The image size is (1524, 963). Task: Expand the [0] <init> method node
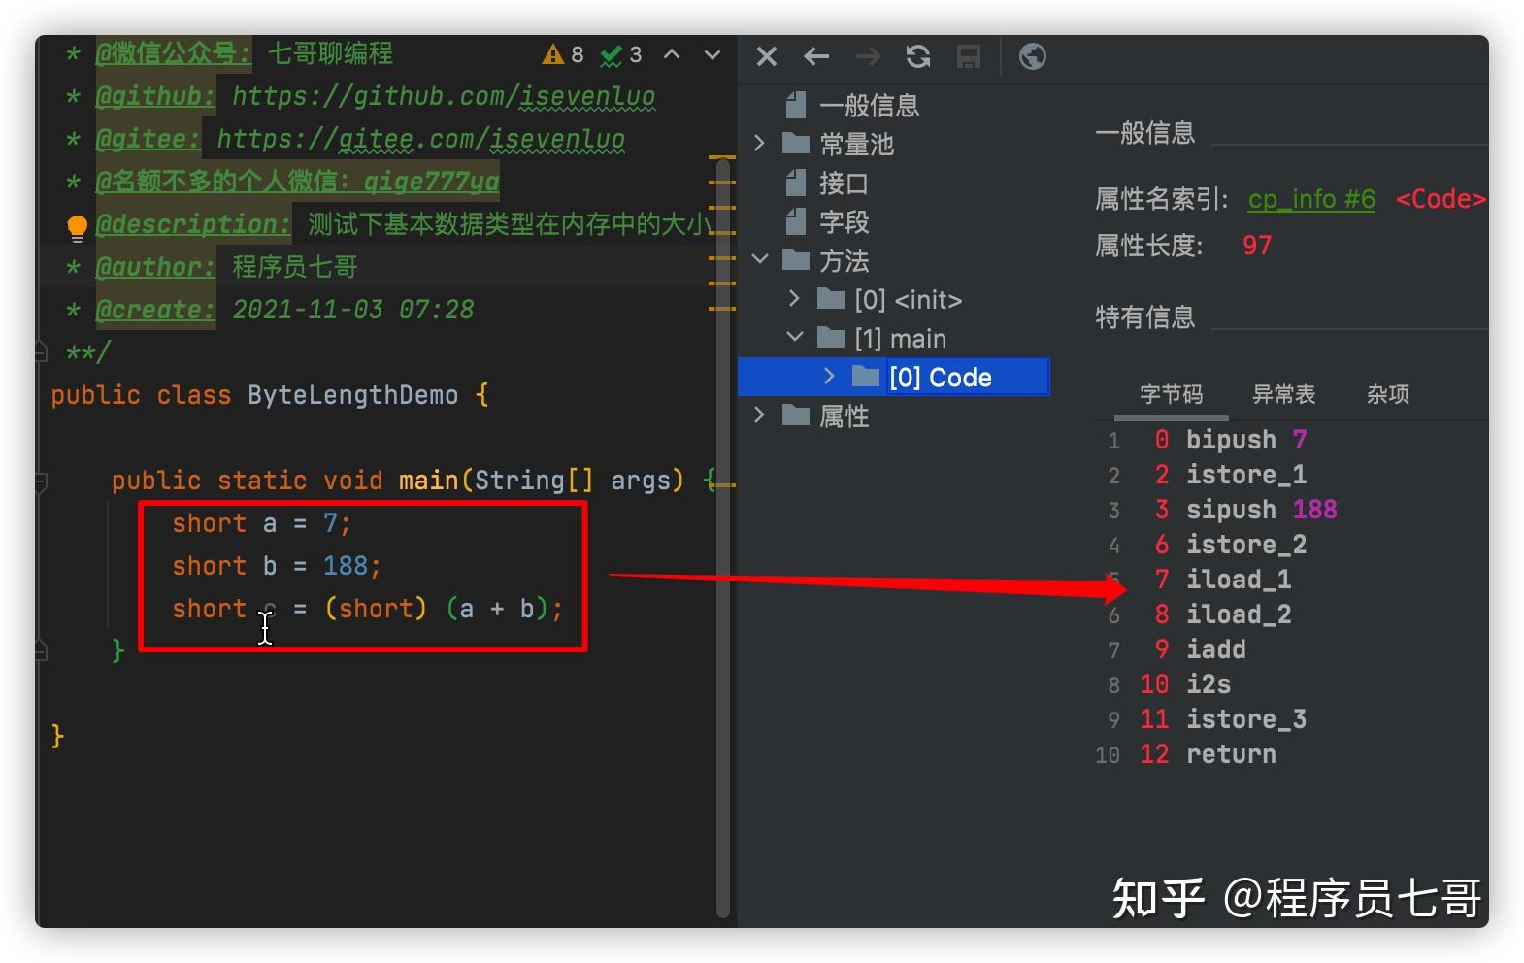(x=794, y=299)
